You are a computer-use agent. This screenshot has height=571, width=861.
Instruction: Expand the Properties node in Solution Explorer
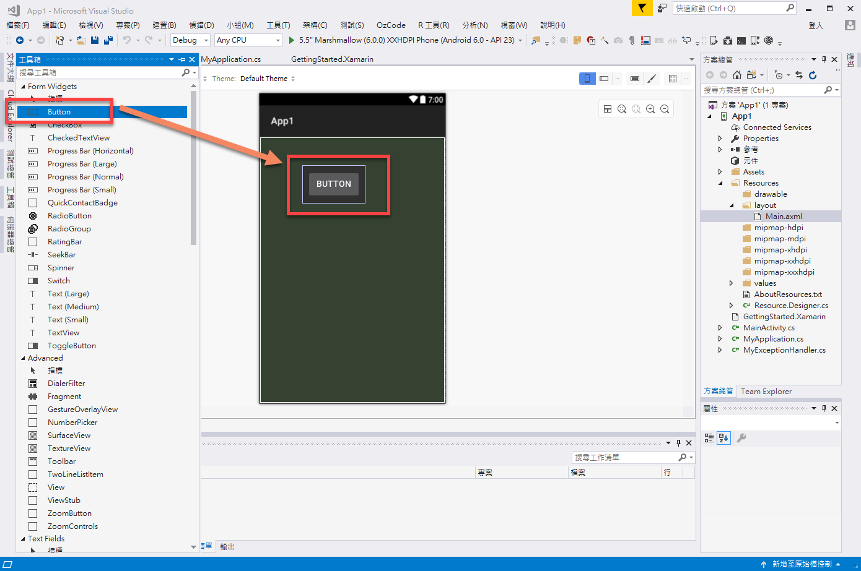pos(720,139)
